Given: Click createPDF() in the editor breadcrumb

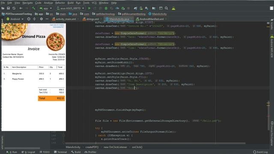Looking at the screenshot, I should pos(92,147).
